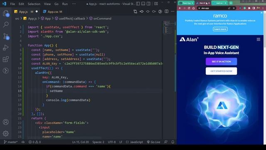Viewport: 266px width, 150px height.
Task: Open the editor More Actions ellipsis
Action: 173,12
